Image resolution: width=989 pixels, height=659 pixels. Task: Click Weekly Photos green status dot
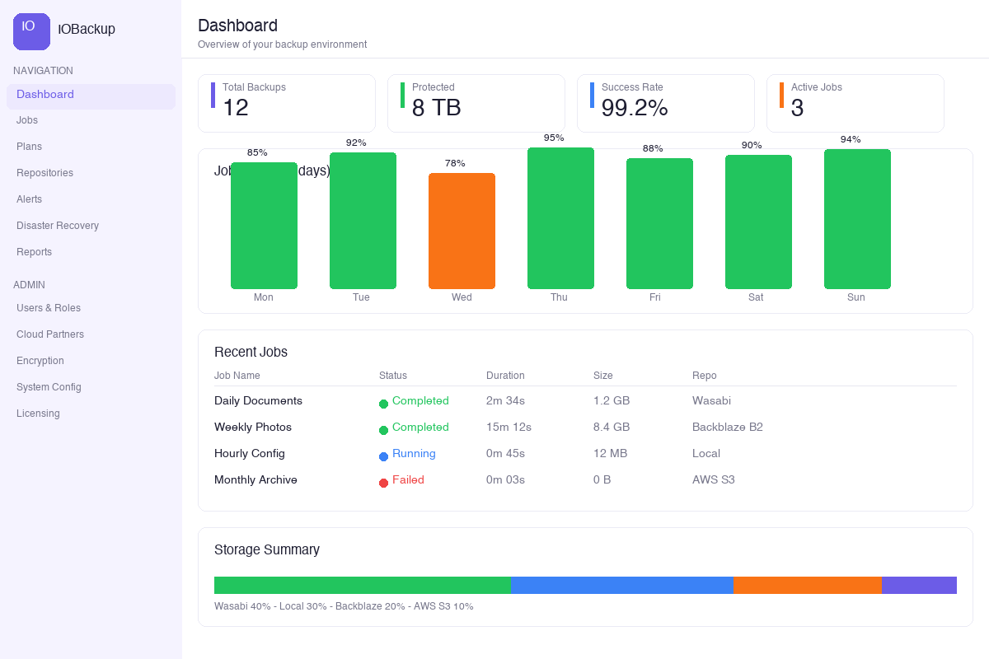(x=383, y=430)
